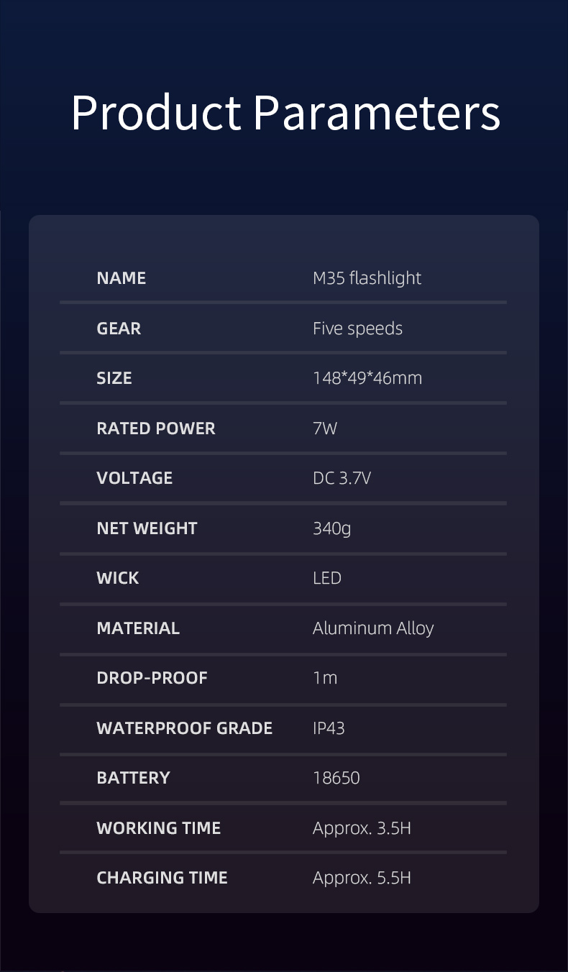This screenshot has height=972, width=568.
Task: Click the NAME row label
Action: pos(121,278)
